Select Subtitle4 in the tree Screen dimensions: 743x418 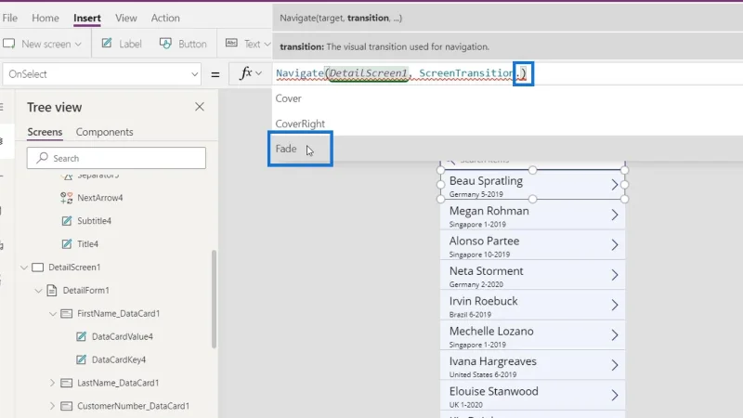click(x=95, y=221)
